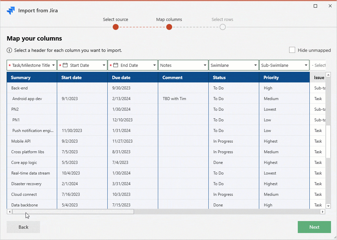Select the Map columns step label

(169, 19)
